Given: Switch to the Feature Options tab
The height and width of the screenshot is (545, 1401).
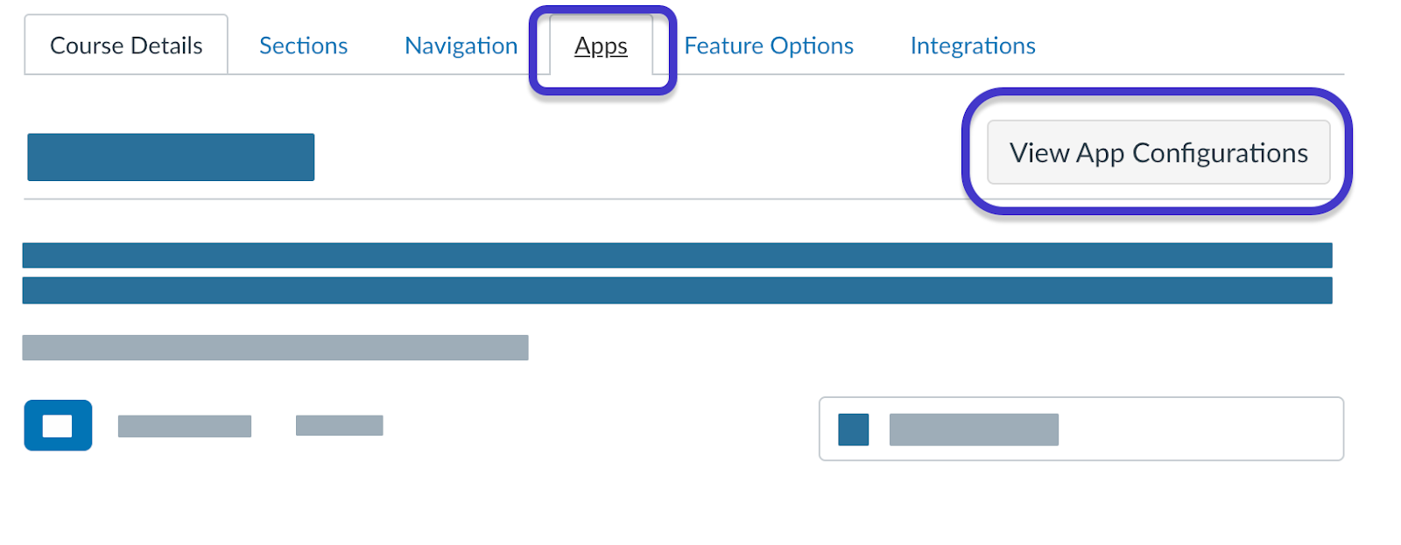Looking at the screenshot, I should tap(769, 45).
